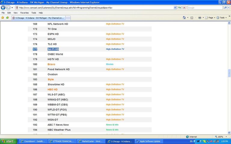Click the Favorites Center star icon
This screenshot has height=144, width=231.
tap(3, 18)
